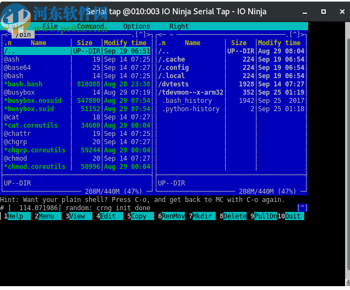350x290 pixels.
Task: Click the 2Menu function key
Action: click(48, 216)
